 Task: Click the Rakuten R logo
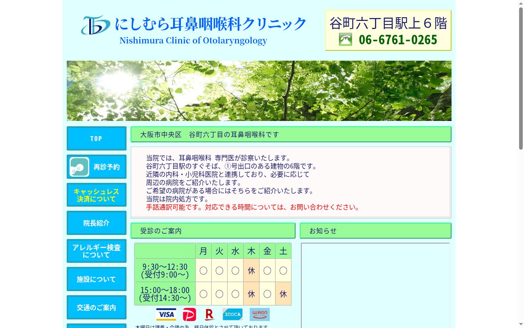click(209, 314)
